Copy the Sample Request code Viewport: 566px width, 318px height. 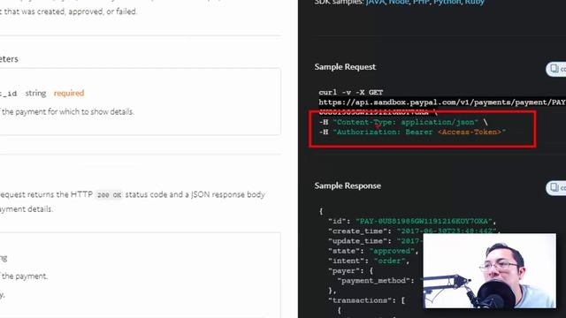556,69
